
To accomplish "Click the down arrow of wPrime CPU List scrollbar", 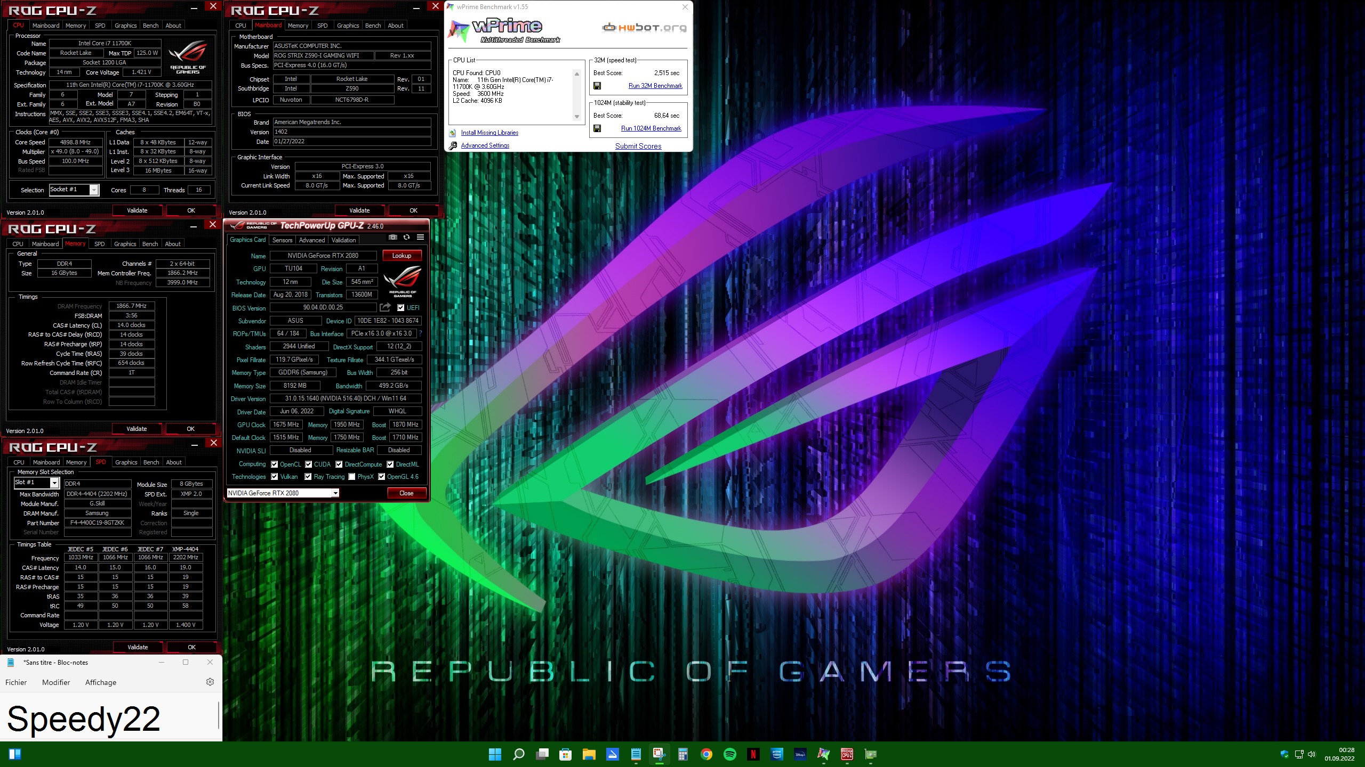I will [577, 117].
